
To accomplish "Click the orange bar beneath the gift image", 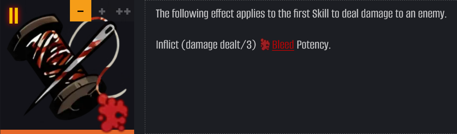I will click(x=67, y=132).
